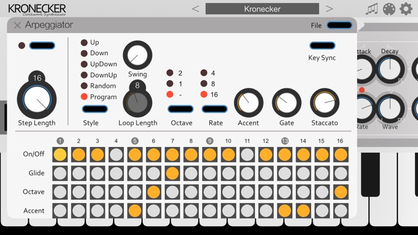
Task: Click the Step Length value 16 badge
Action: pos(37,78)
